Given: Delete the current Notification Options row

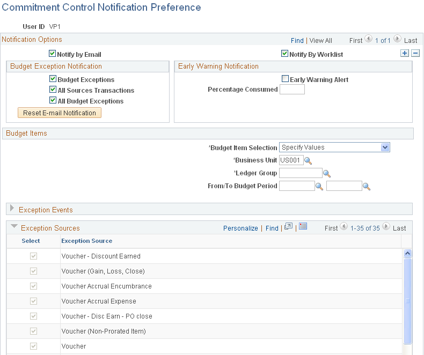Looking at the screenshot, I should click(415, 53).
